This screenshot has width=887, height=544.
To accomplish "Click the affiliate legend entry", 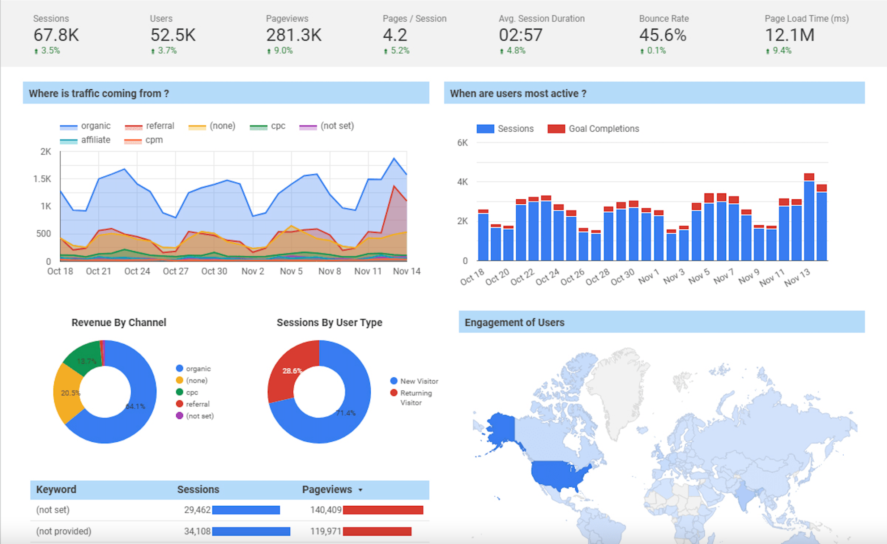I will click(x=85, y=140).
